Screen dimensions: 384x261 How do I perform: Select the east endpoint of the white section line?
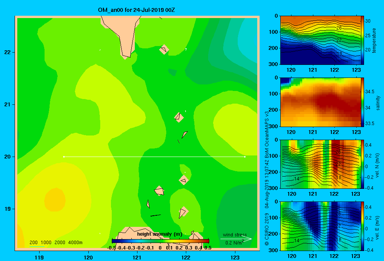pyautogui.click(x=245, y=157)
